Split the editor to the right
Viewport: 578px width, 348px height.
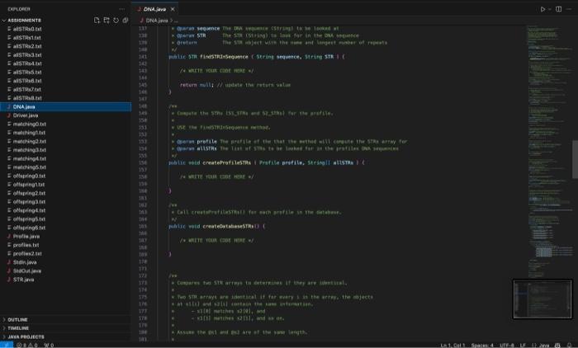[559, 9]
